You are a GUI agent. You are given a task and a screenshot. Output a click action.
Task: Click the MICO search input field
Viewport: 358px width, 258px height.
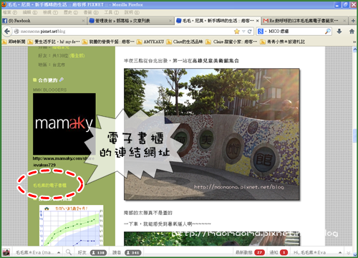296,32
